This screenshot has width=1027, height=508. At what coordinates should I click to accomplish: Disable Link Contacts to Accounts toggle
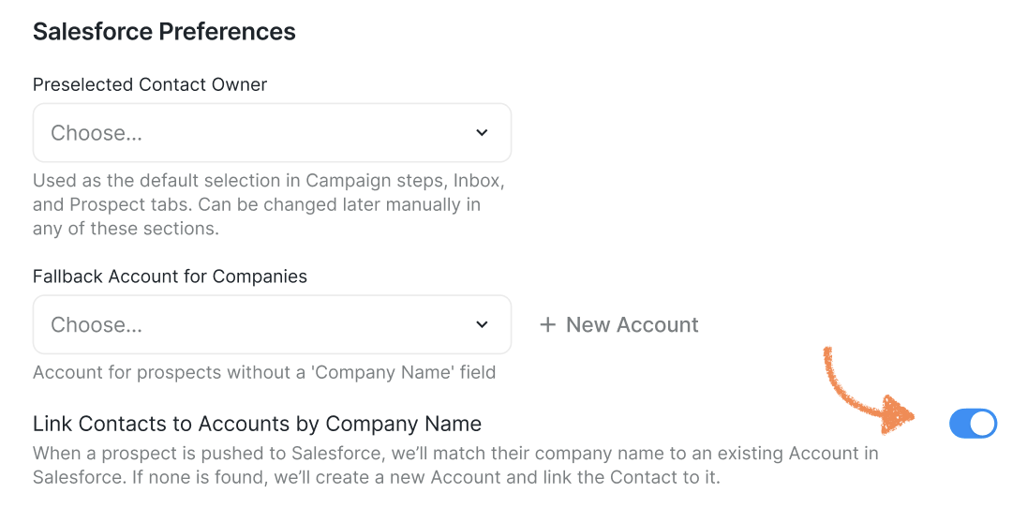[x=973, y=424]
